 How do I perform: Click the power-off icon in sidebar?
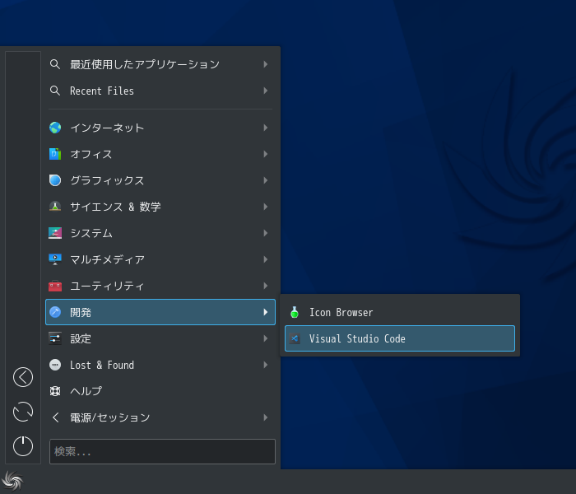(x=23, y=446)
